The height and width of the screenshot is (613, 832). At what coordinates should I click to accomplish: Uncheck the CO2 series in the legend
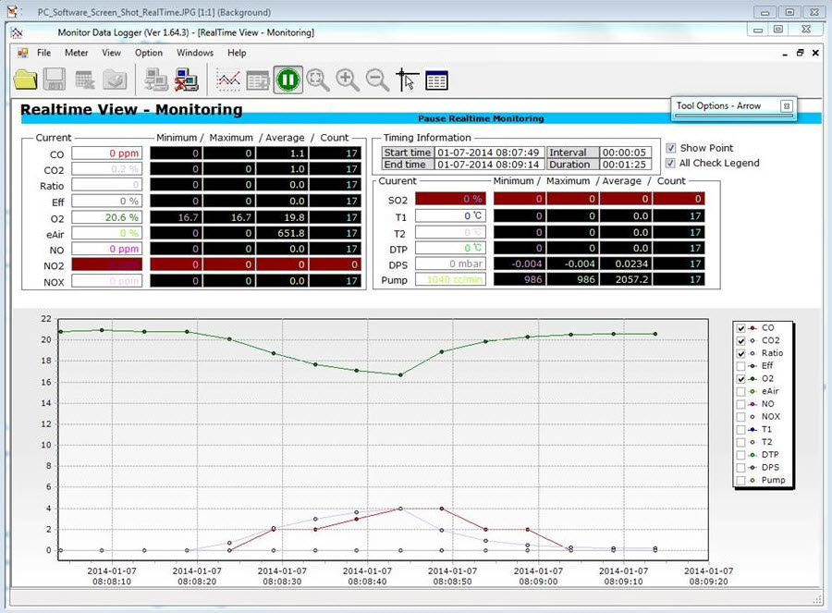point(740,340)
